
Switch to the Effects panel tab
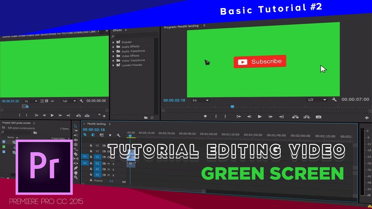click(117, 30)
